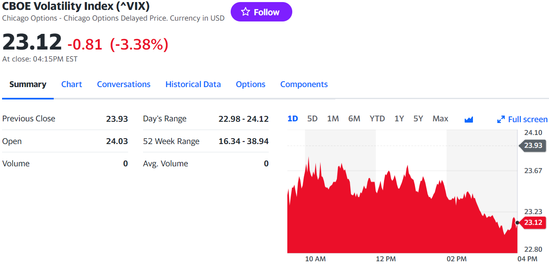Viewport: 549px width, 265px height.
Task: Show YTD chart range
Action: pos(377,118)
